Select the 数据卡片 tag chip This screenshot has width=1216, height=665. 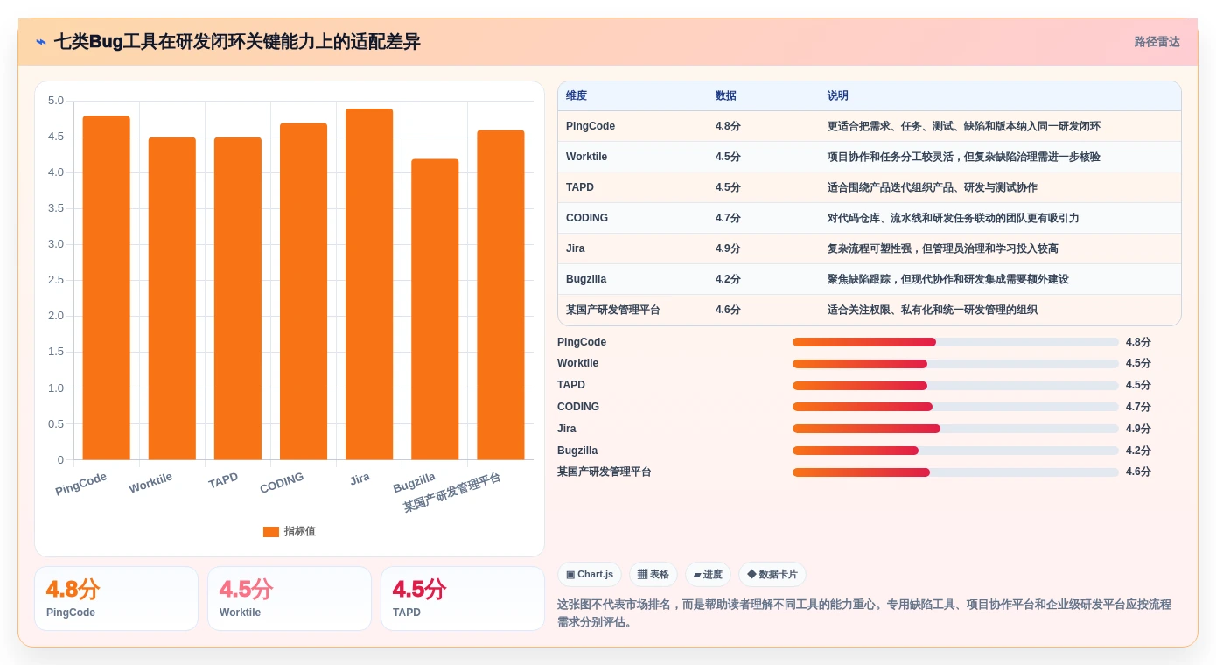(x=772, y=575)
